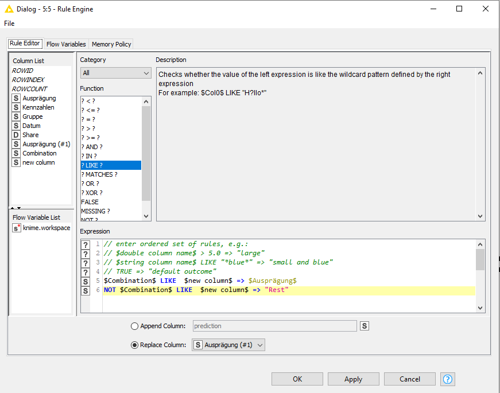
Task: Select the '? = ?' function
Action: pyautogui.click(x=111, y=119)
